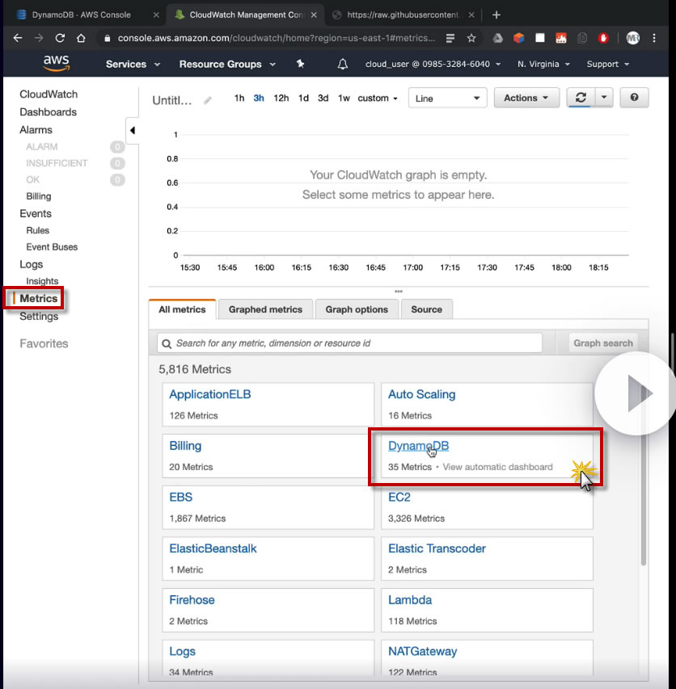Reload the CloudWatch page
676x689 pixels.
pos(60,38)
